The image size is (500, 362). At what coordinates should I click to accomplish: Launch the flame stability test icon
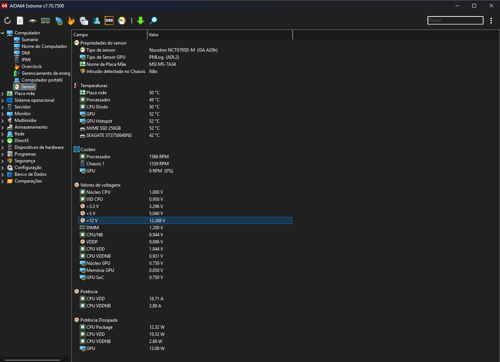pyautogui.click(x=71, y=21)
